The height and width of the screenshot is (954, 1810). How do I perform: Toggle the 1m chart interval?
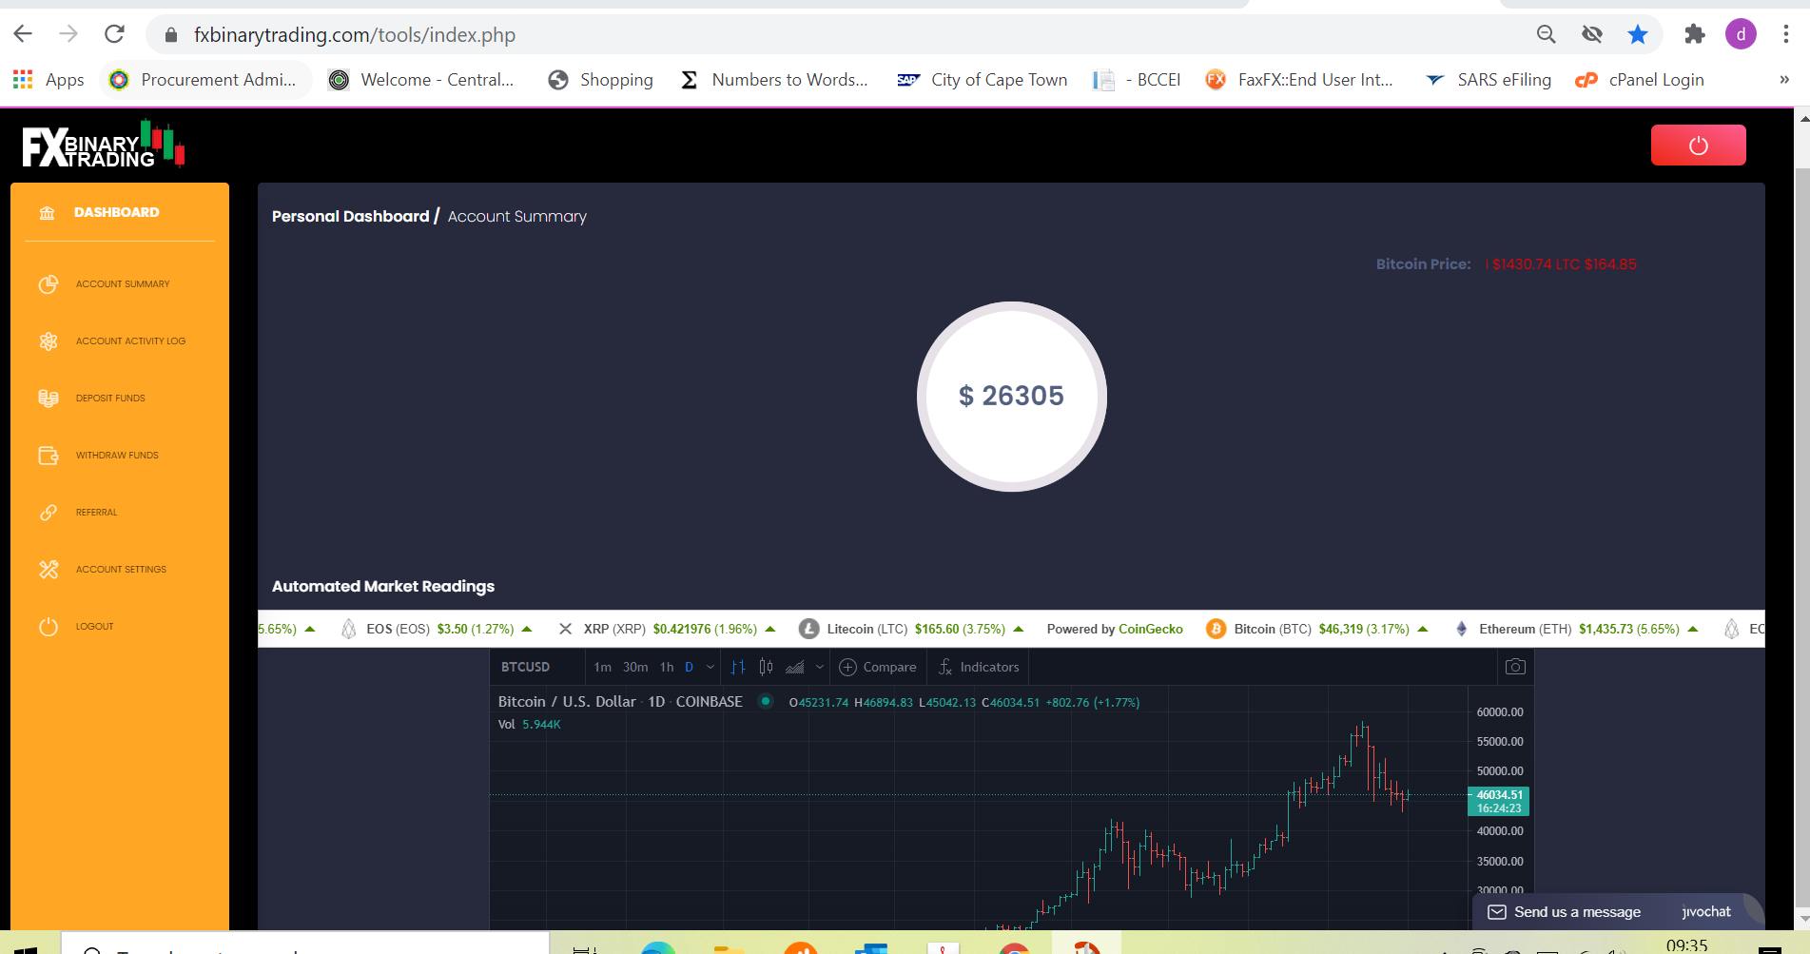(602, 667)
